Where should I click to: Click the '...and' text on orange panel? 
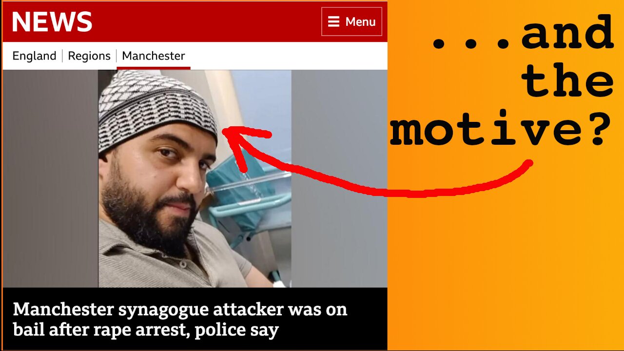click(522, 33)
